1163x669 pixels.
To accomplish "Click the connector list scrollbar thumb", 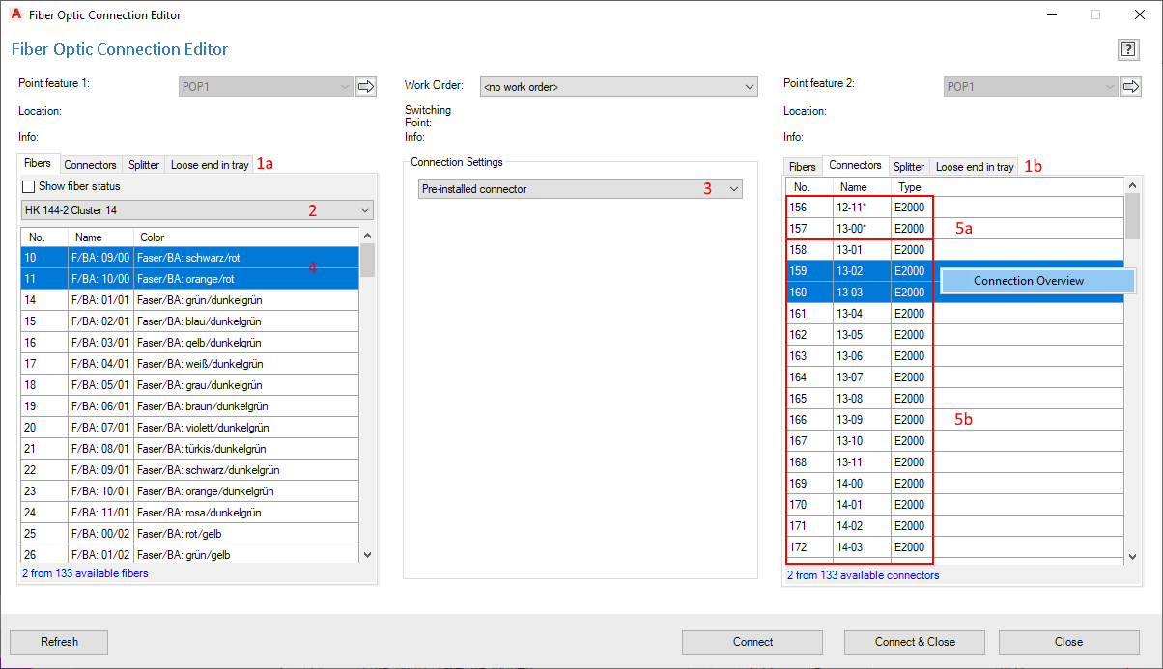I will click(1132, 216).
